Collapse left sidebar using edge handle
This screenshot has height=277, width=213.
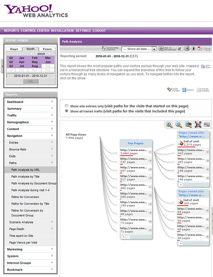[x=2, y=66]
